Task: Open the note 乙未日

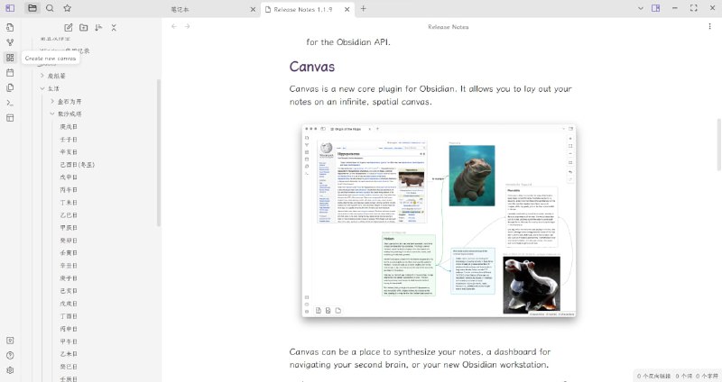Action: tap(69, 354)
